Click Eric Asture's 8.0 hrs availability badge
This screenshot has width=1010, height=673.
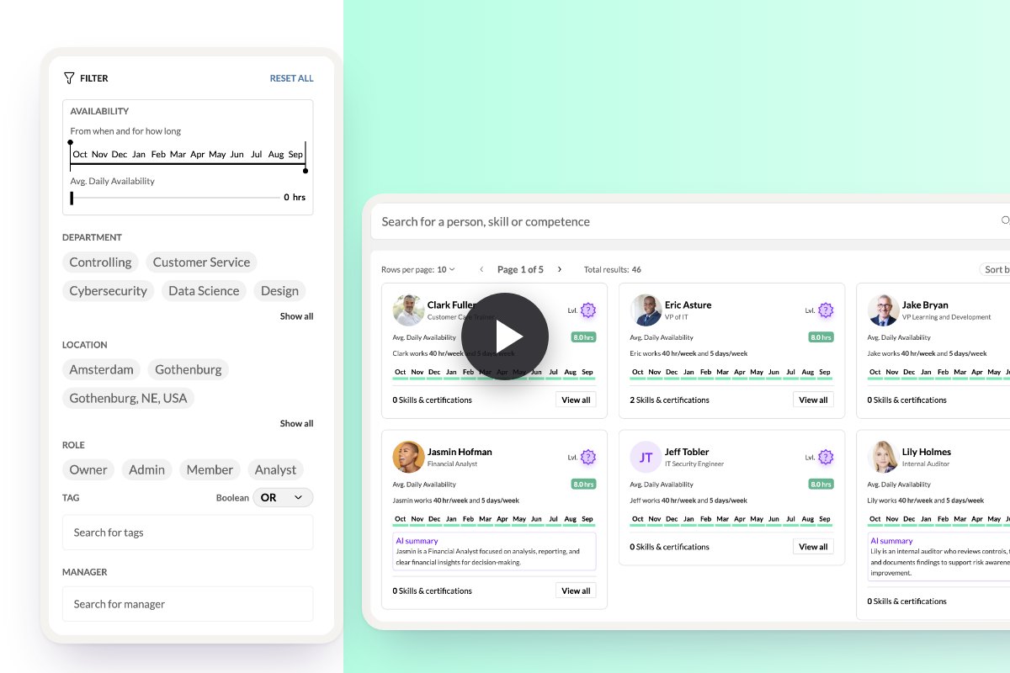click(x=821, y=337)
